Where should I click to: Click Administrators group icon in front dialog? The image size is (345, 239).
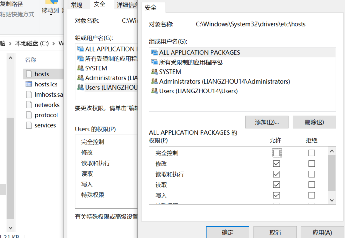[x=155, y=81]
